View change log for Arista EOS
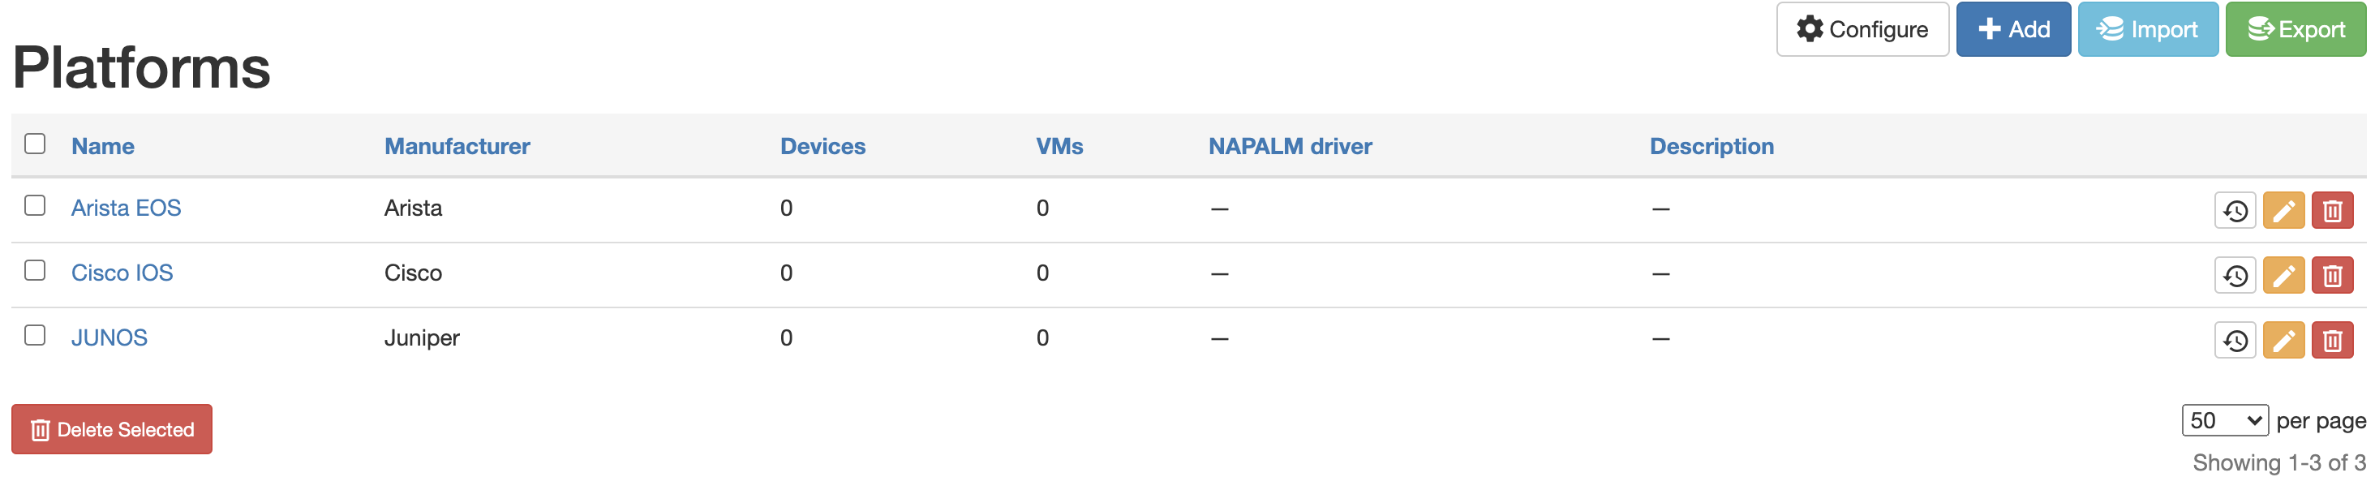Viewport: 2375px width, 477px height. coord(2234,208)
